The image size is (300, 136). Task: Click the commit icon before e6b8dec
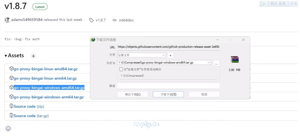pos(115,20)
